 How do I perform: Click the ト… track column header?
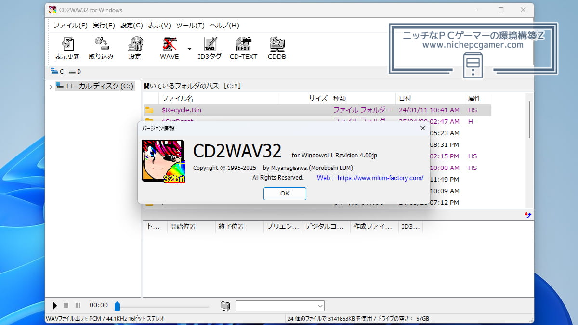pos(155,227)
